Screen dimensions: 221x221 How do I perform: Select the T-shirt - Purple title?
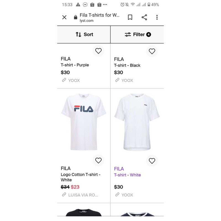[x=75, y=65]
